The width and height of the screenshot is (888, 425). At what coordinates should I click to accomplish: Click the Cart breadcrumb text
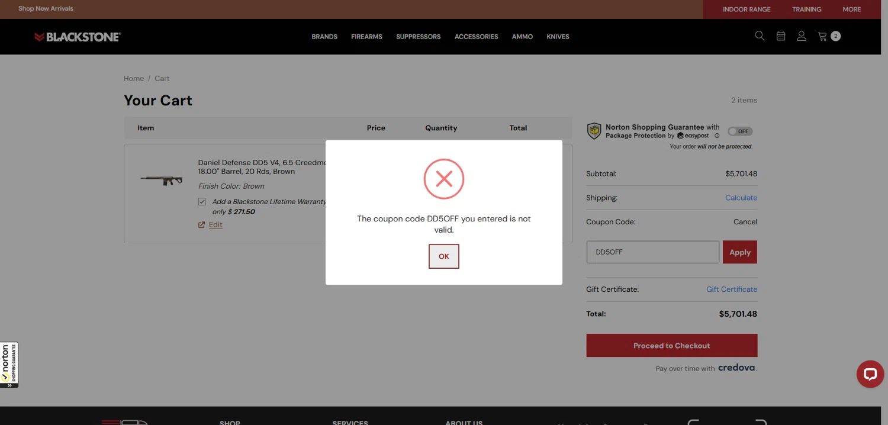pos(162,78)
